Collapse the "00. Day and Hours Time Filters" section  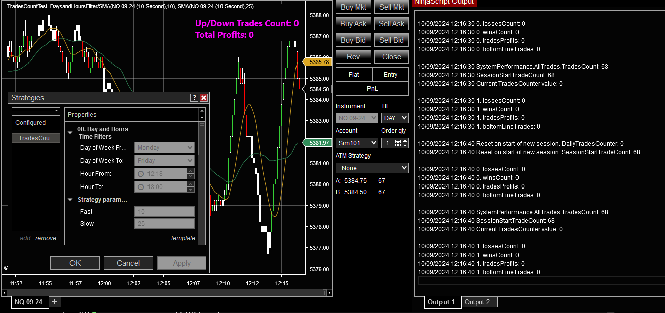(x=70, y=132)
